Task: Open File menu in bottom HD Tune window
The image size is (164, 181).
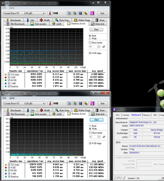Action: [4, 98]
